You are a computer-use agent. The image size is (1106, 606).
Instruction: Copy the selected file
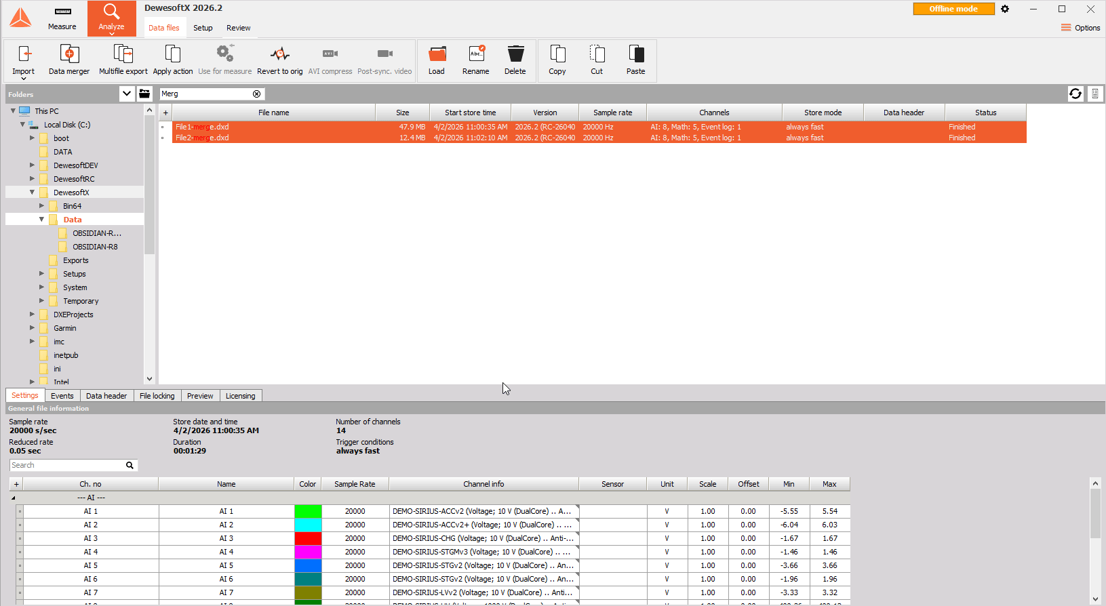[557, 60]
